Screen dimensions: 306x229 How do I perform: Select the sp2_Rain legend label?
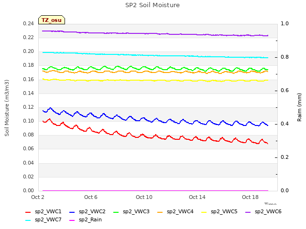(90, 220)
